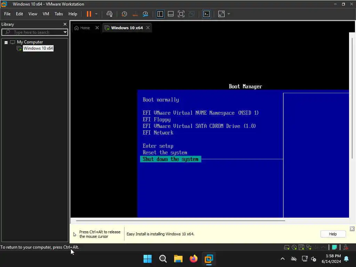Click the red-marked printer status icon at the end of the status bar

point(346,247)
